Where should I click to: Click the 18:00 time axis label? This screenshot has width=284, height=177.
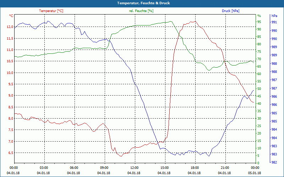pyautogui.click(x=194, y=167)
